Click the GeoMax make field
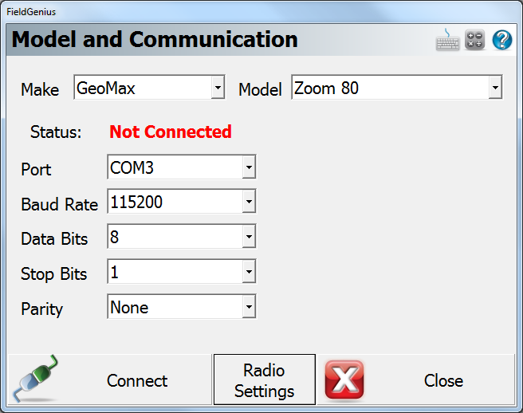Viewport: 523px width, 413px height. coord(142,88)
